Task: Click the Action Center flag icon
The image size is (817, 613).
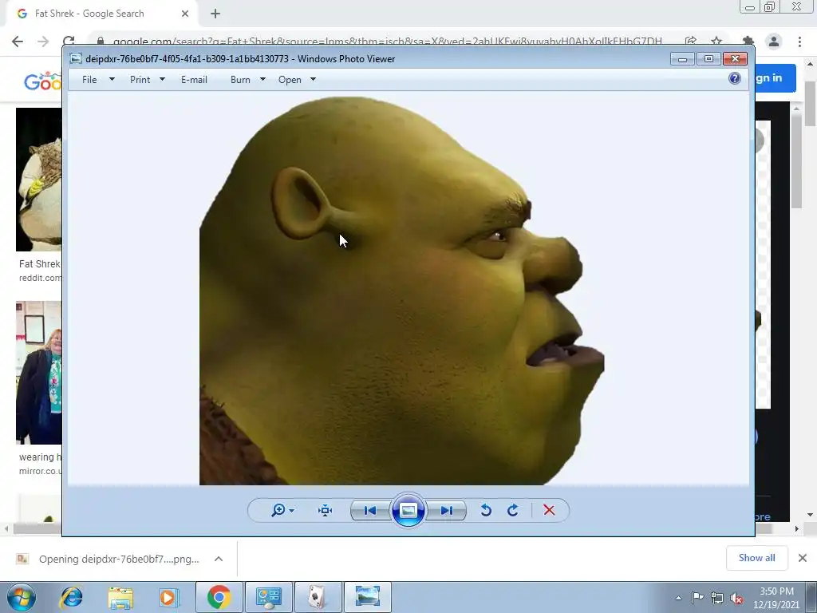Action: coord(697,597)
